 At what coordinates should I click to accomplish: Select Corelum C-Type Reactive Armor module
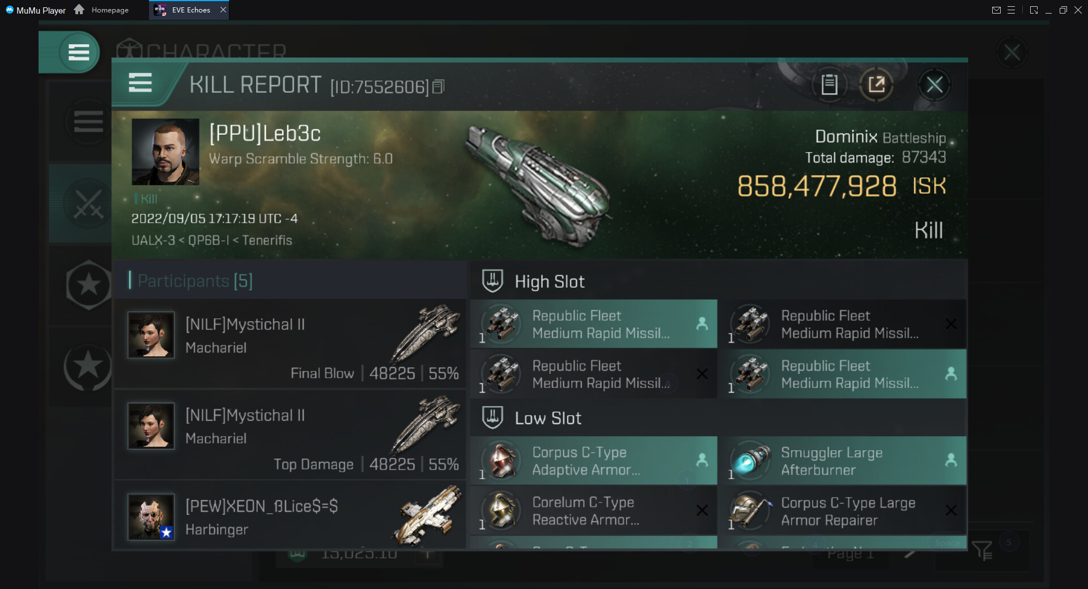(x=593, y=511)
